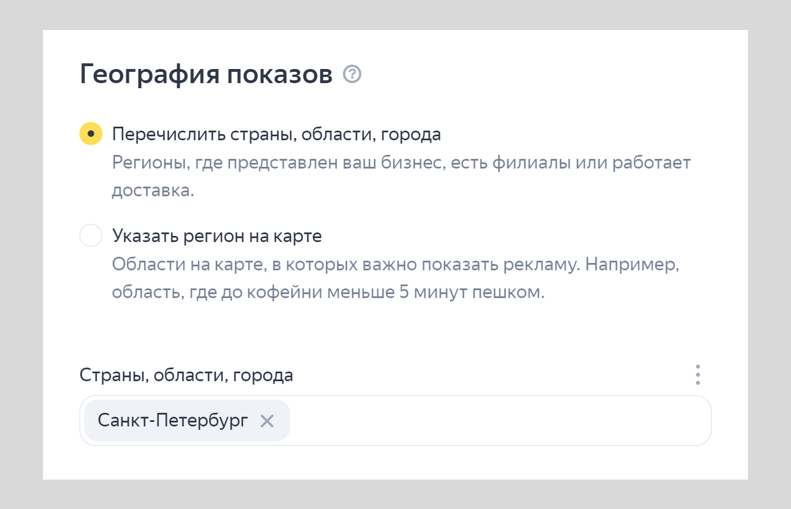Select Указать регион на карте option
The width and height of the screenshot is (791, 509).
coord(91,235)
